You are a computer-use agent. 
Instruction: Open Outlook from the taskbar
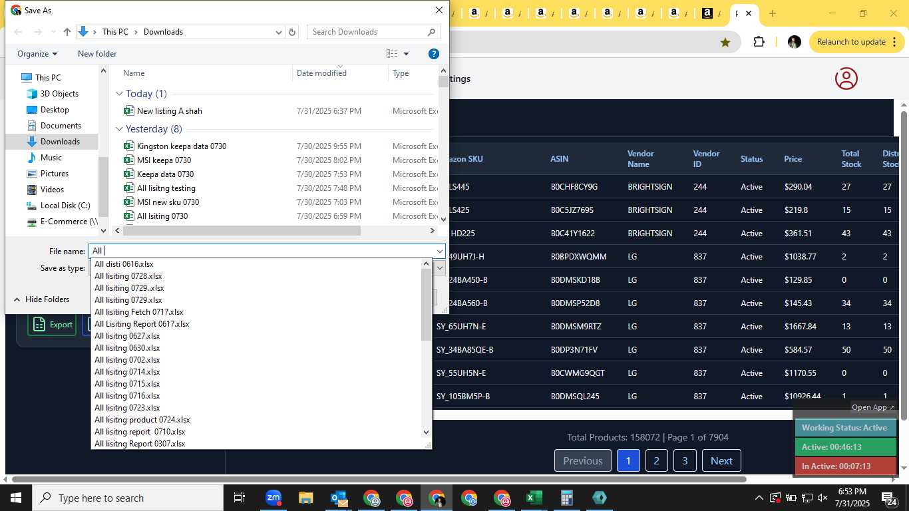point(339,498)
